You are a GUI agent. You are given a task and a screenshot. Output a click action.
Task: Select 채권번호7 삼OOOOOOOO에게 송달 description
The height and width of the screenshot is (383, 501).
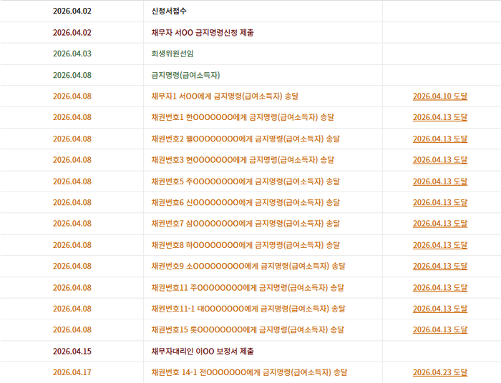(x=245, y=224)
